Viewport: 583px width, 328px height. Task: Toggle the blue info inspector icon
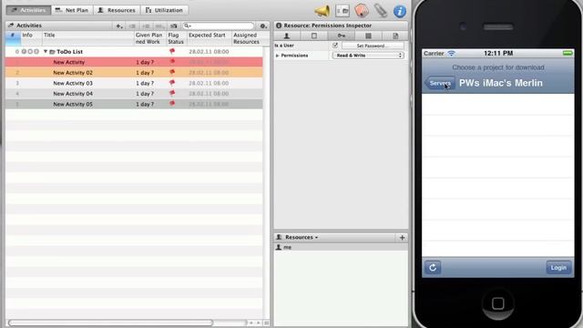click(400, 11)
